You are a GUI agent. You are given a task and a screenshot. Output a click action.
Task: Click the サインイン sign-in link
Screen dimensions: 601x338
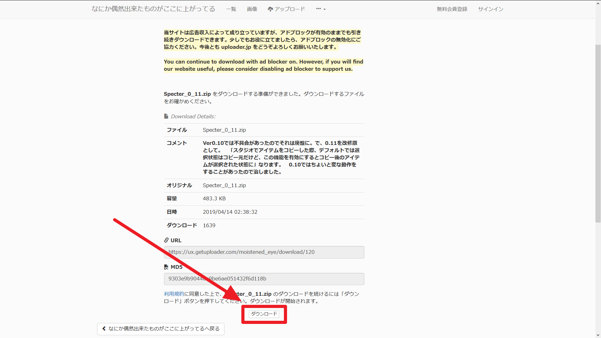(491, 9)
